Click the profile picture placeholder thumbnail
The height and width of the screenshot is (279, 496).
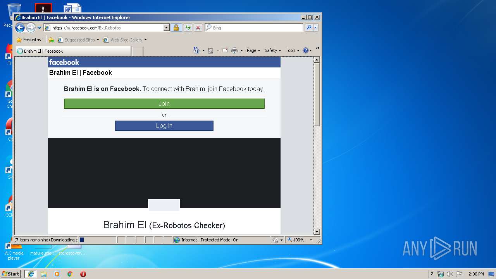(x=164, y=205)
